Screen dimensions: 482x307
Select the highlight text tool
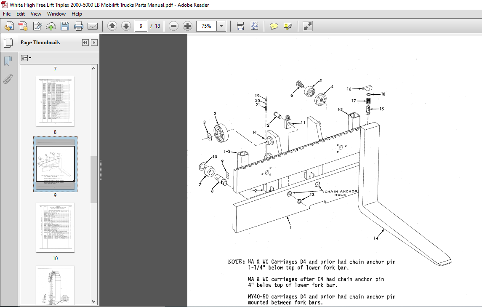(x=288, y=26)
